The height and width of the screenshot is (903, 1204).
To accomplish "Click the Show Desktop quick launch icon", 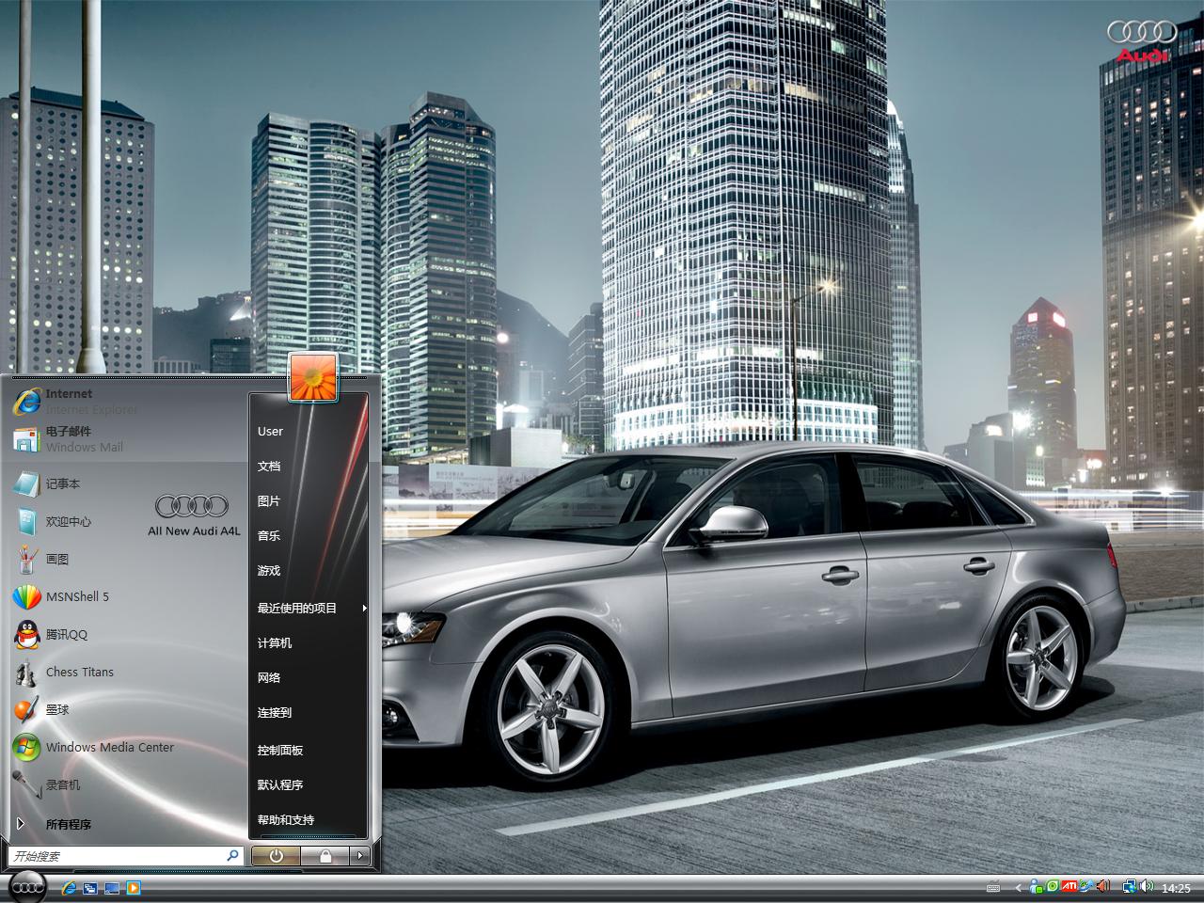I will point(112,887).
